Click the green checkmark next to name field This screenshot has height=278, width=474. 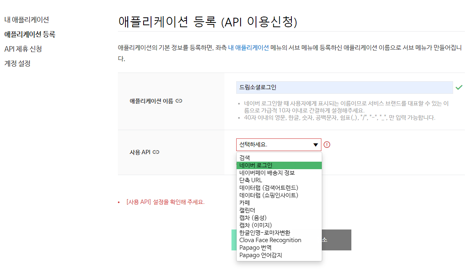coord(459,88)
